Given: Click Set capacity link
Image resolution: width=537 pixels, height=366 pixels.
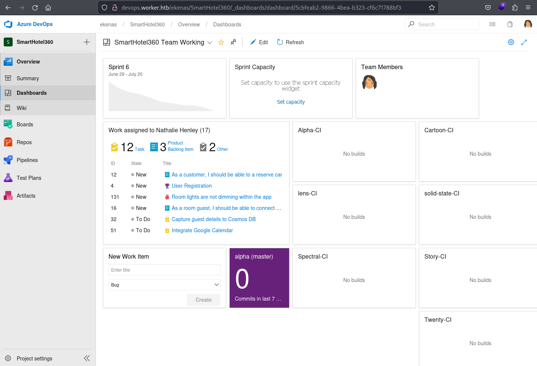Looking at the screenshot, I should tap(291, 102).
